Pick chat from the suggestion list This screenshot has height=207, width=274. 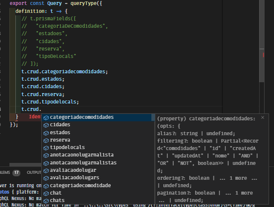pos(98,193)
